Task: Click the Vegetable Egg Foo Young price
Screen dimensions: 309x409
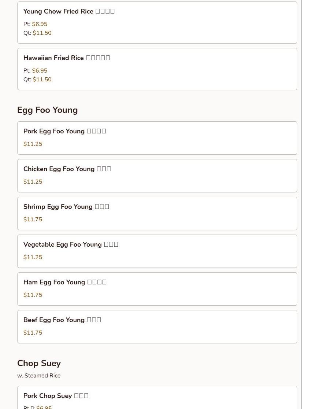Action: point(33,257)
